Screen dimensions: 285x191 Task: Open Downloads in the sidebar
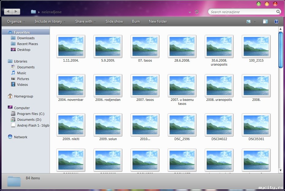(26, 38)
